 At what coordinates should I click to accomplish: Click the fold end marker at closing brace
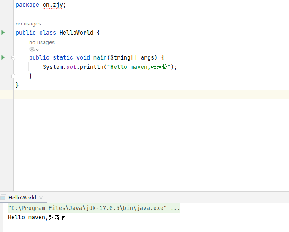[x=13, y=76]
